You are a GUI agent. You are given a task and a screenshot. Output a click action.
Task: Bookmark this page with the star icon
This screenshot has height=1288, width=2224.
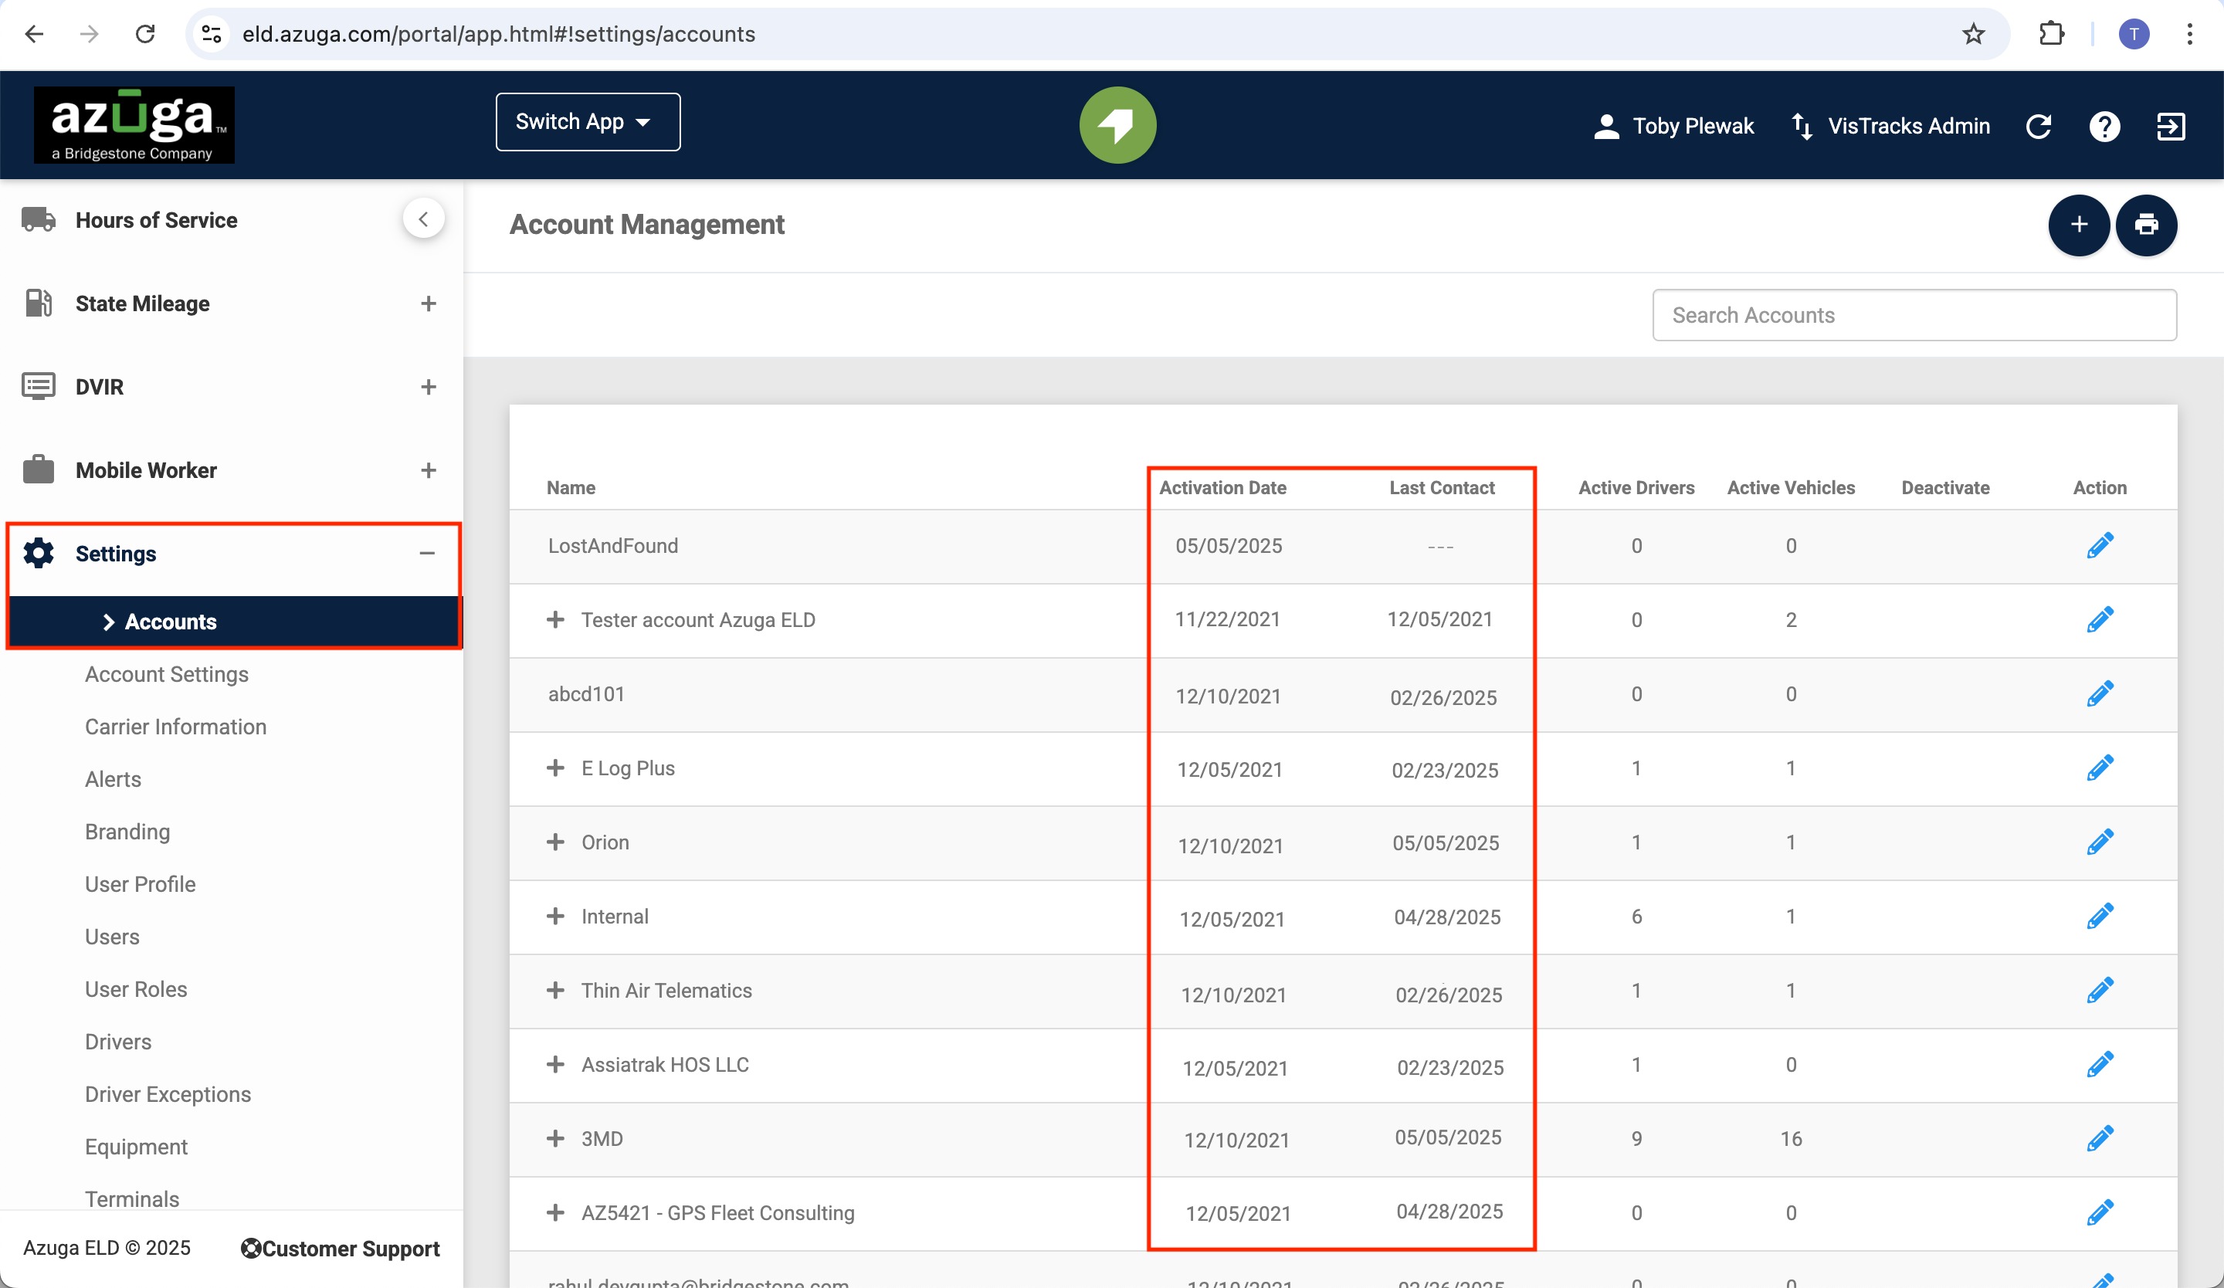click(x=1973, y=35)
